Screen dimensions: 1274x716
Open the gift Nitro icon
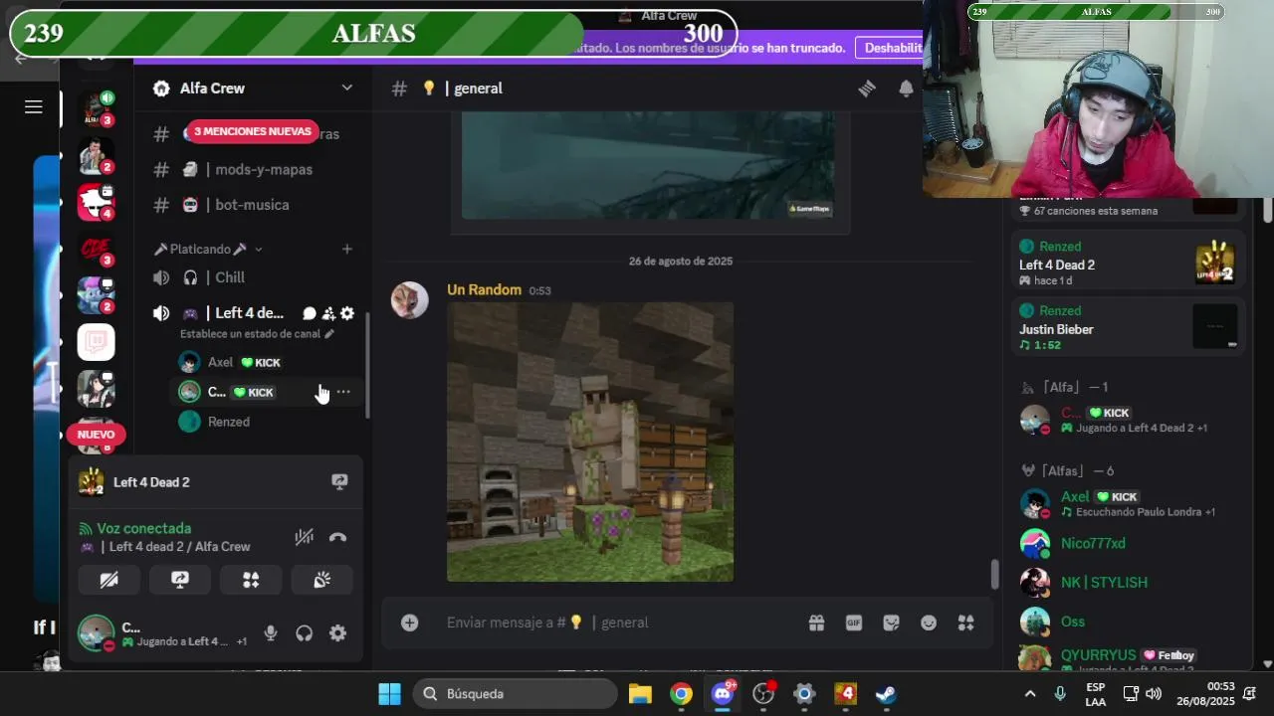[x=816, y=623]
